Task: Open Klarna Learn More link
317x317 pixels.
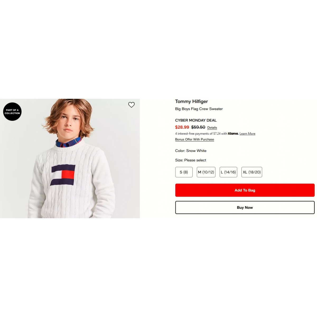Action: point(248,134)
